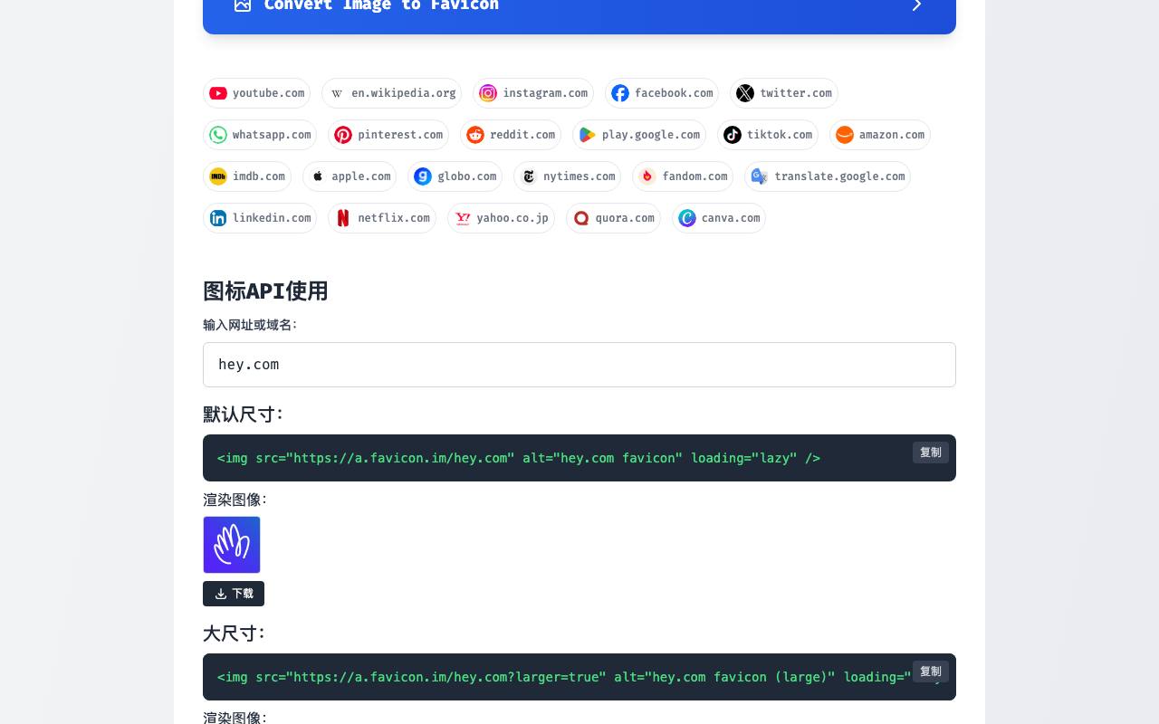Open the facebook.com domain link
The width and height of the screenshot is (1159, 724).
662,93
